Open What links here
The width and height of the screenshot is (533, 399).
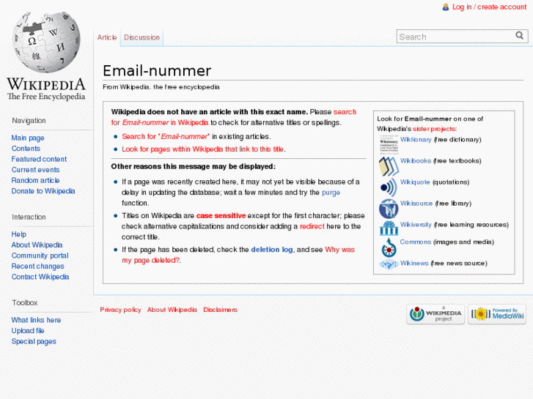(36, 320)
